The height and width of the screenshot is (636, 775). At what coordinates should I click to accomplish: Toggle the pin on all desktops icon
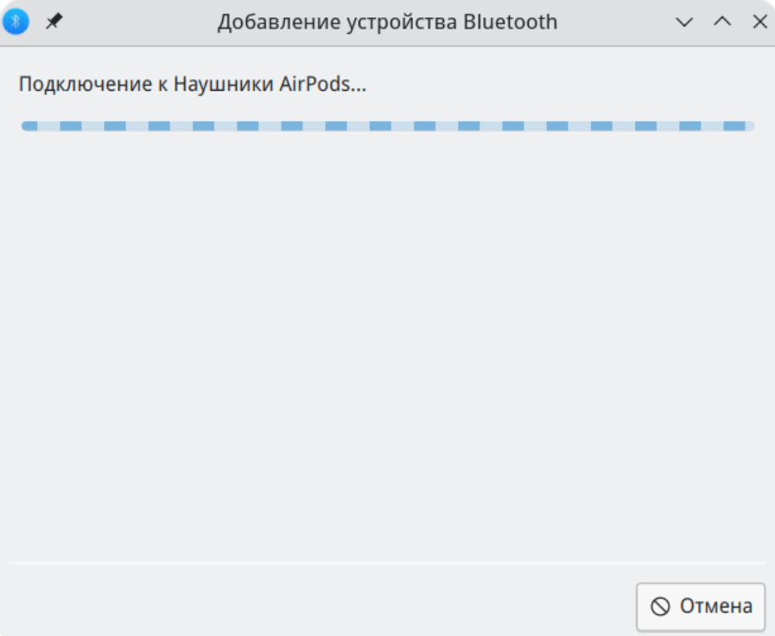point(54,22)
